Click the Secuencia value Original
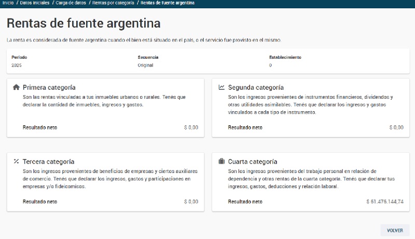415x239 pixels. [x=145, y=65]
